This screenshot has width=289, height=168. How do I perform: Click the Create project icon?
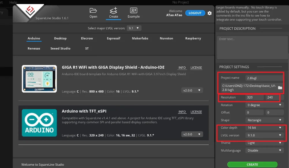[113, 10]
